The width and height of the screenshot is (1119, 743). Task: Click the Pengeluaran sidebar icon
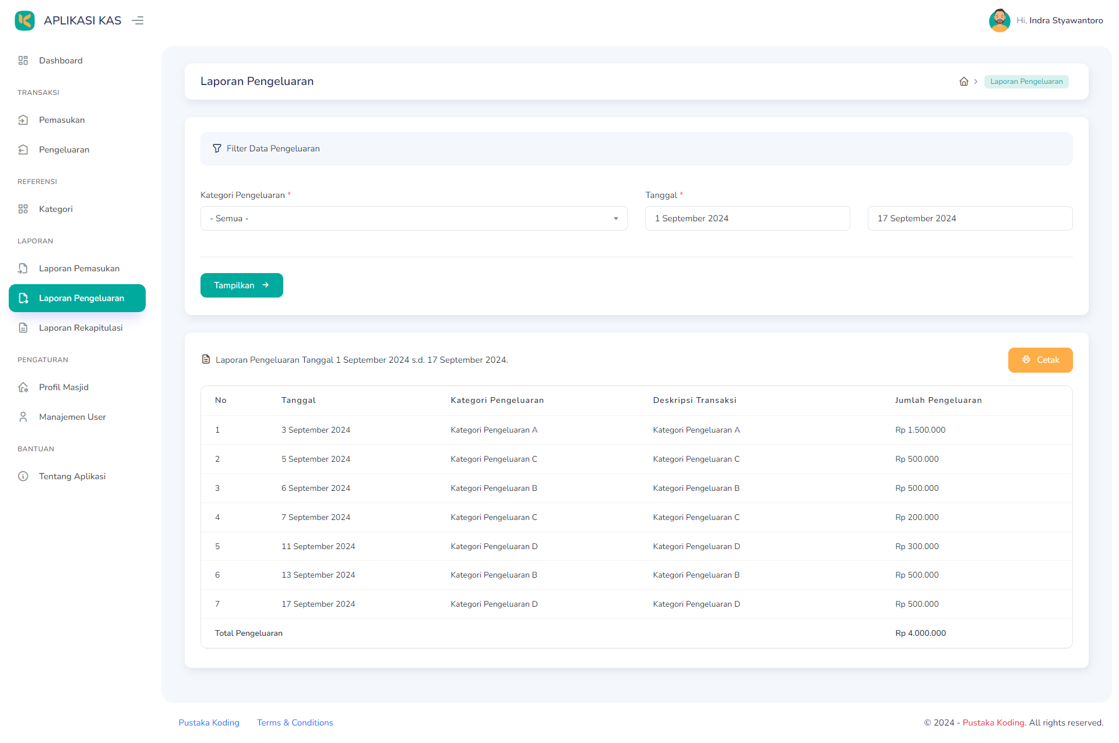[23, 150]
